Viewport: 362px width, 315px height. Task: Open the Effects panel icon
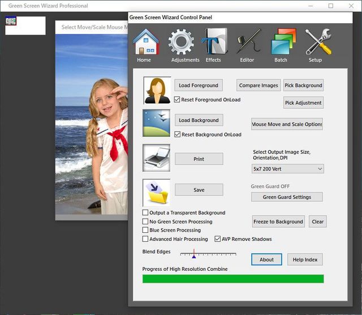pyautogui.click(x=214, y=43)
